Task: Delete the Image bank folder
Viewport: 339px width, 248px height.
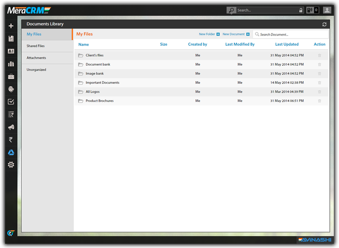Action: pyautogui.click(x=320, y=73)
